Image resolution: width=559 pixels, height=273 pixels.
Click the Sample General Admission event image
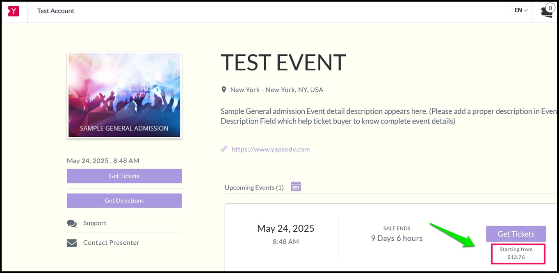click(x=124, y=95)
